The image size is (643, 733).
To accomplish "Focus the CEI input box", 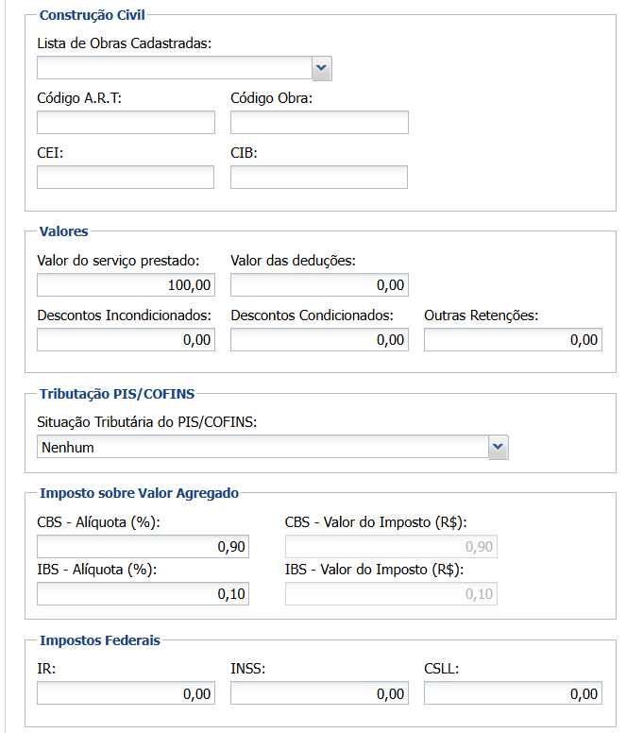I will click(x=126, y=178).
